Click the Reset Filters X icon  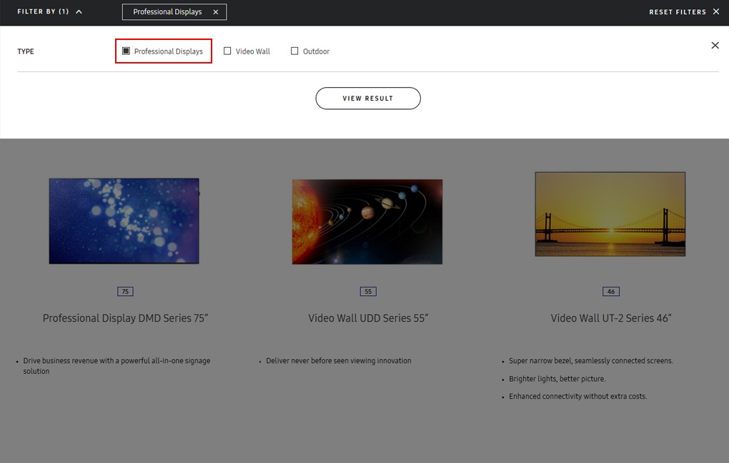(x=716, y=11)
